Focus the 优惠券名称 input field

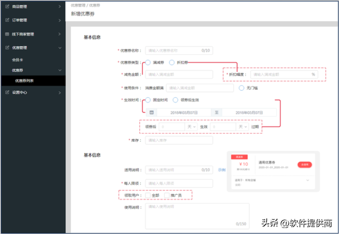(x=179, y=51)
